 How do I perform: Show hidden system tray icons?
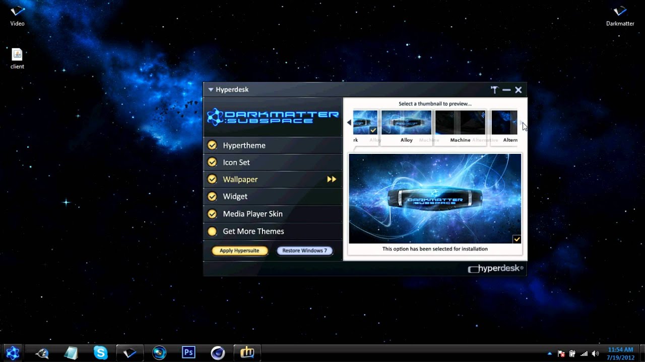550,353
